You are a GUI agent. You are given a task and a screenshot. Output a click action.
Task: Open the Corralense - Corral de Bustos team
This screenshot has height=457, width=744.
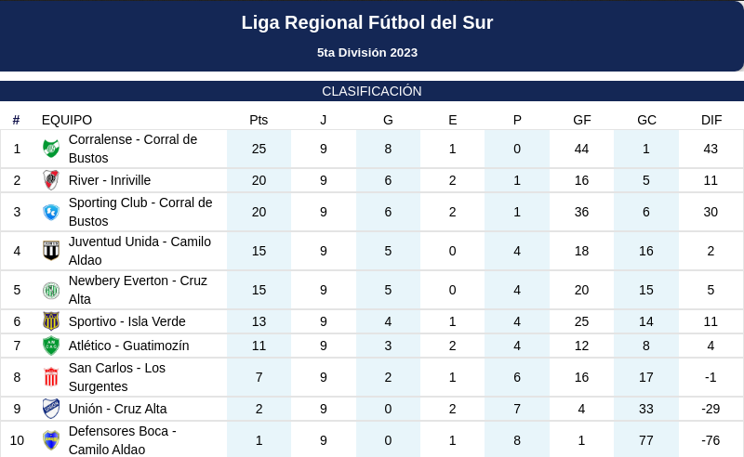pyautogui.click(x=133, y=149)
